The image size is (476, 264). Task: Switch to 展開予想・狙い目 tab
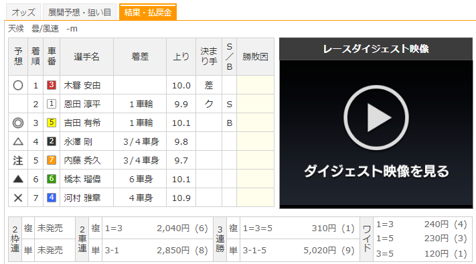point(80,12)
